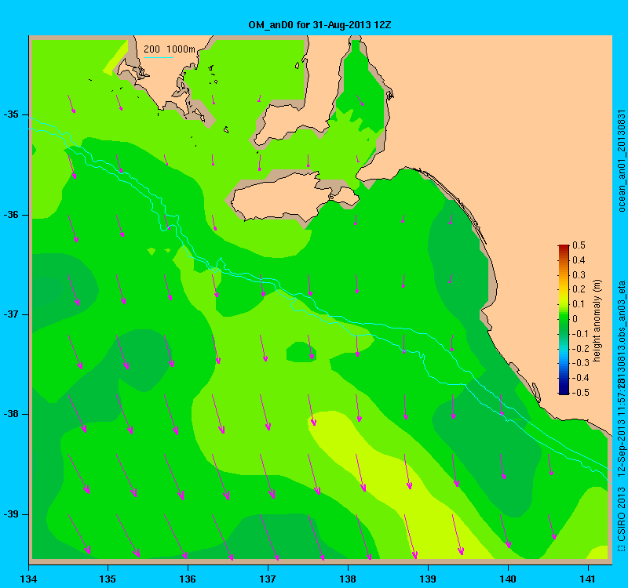Click the -0.5 value on the color scale
The image size is (628, 588).
[x=580, y=393]
